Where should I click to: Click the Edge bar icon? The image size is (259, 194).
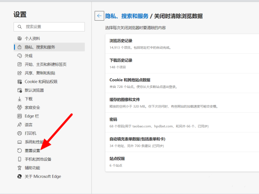tap(20, 116)
